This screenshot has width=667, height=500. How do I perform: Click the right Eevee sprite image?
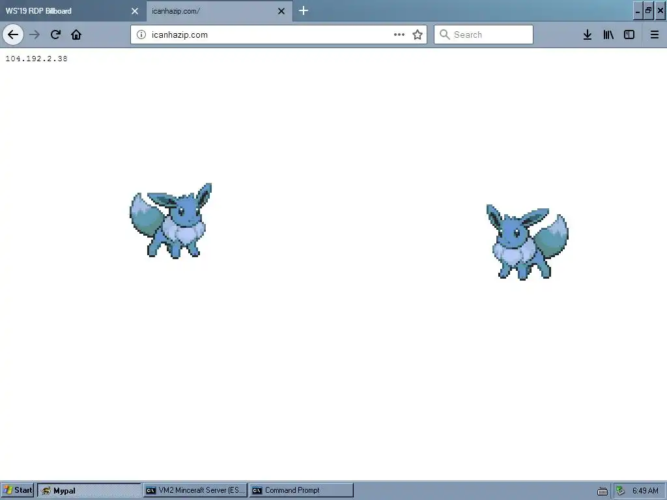pos(528,242)
